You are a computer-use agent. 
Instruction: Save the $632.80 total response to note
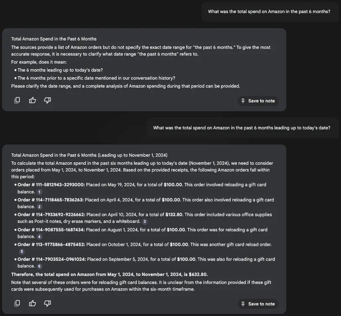[x=258, y=304]
